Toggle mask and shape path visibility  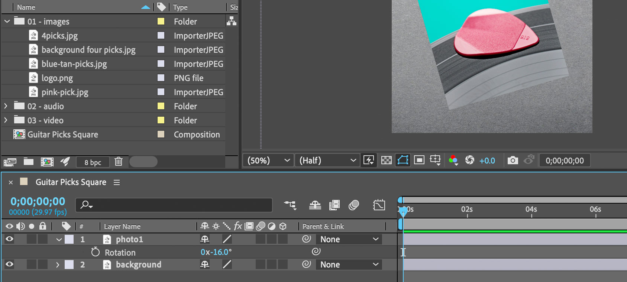click(x=403, y=160)
